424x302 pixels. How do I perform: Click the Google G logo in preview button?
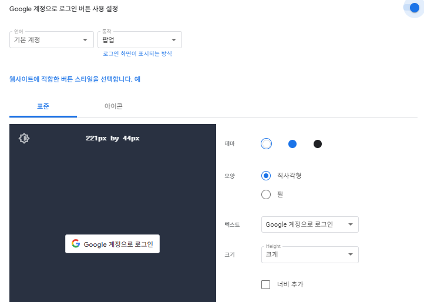[76, 244]
